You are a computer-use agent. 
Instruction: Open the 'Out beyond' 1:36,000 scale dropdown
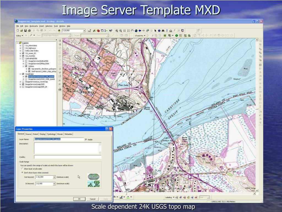54,177
